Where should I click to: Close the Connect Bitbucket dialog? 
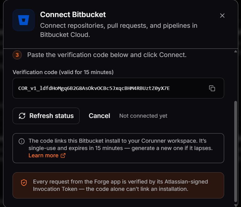tap(222, 16)
